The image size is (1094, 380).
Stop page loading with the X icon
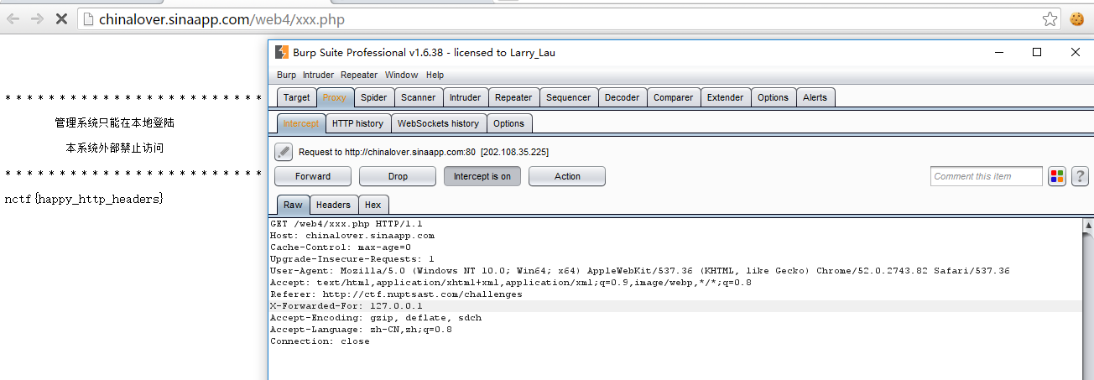pos(60,18)
